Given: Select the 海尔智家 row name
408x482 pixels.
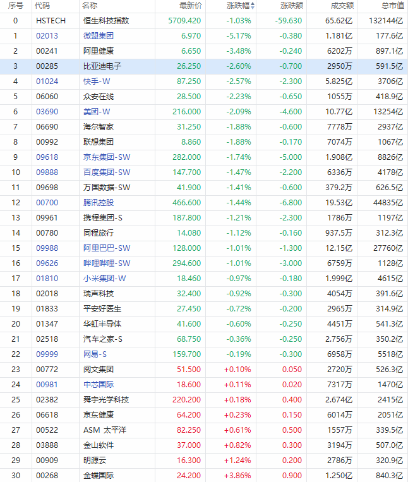Looking at the screenshot, I should click(99, 126).
